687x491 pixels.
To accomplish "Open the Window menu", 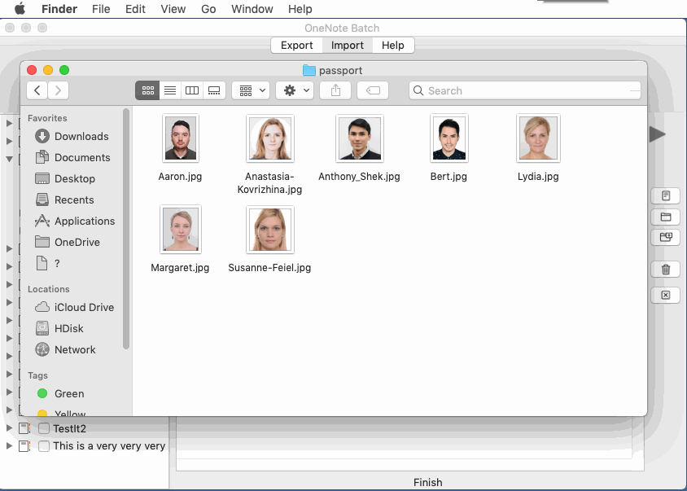I will pyautogui.click(x=252, y=9).
